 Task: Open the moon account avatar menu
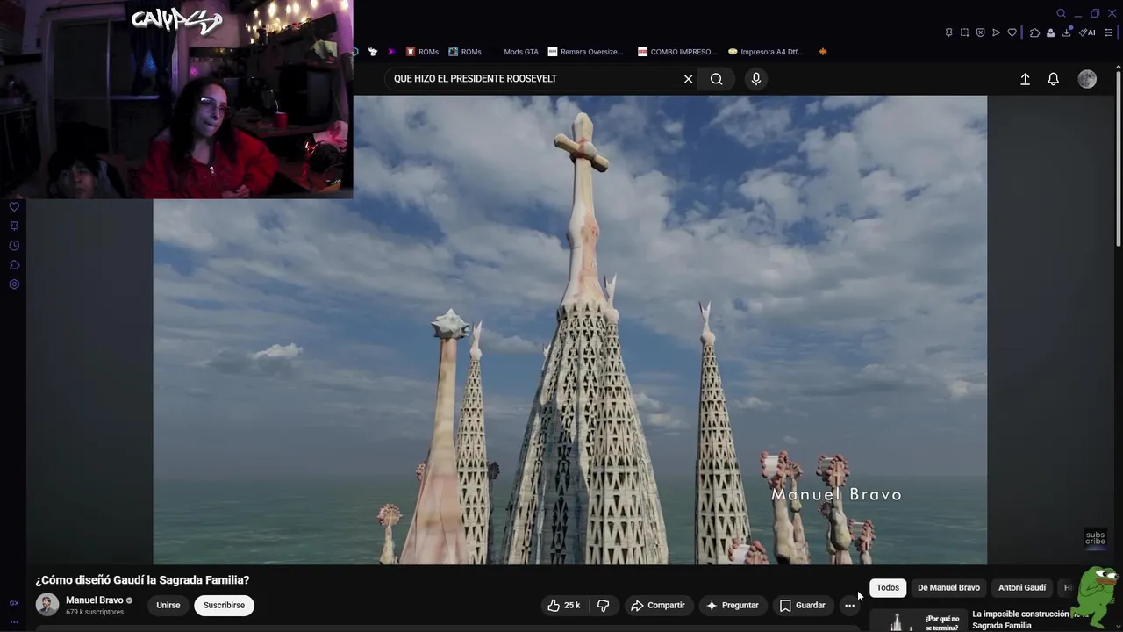pos(1087,79)
